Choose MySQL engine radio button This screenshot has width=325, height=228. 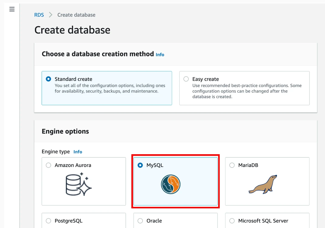point(140,165)
